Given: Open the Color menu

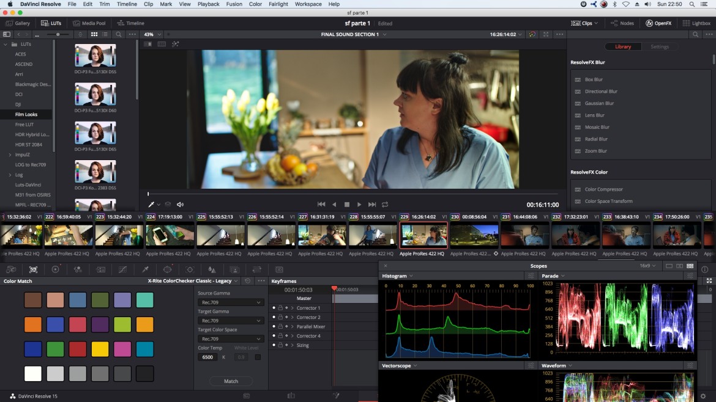Looking at the screenshot, I should click(x=255, y=4).
